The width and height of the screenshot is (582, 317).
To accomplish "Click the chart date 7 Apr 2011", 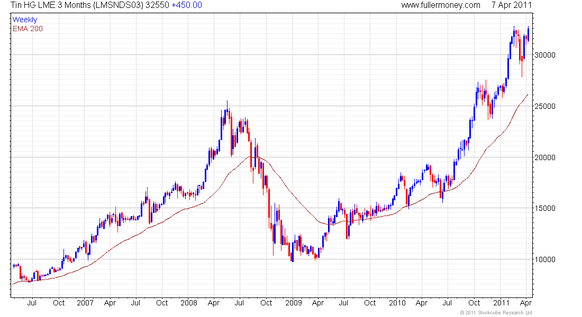I will click(512, 5).
